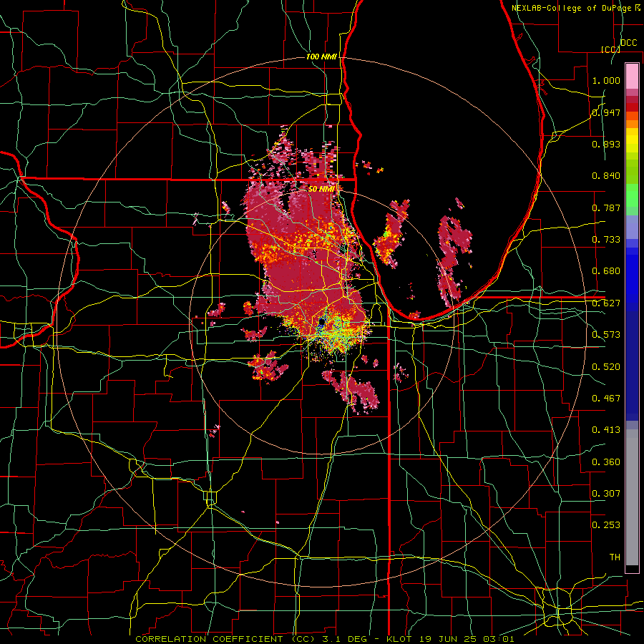Click the DCC label above color bar
This screenshot has width=644, height=644.
coord(628,43)
